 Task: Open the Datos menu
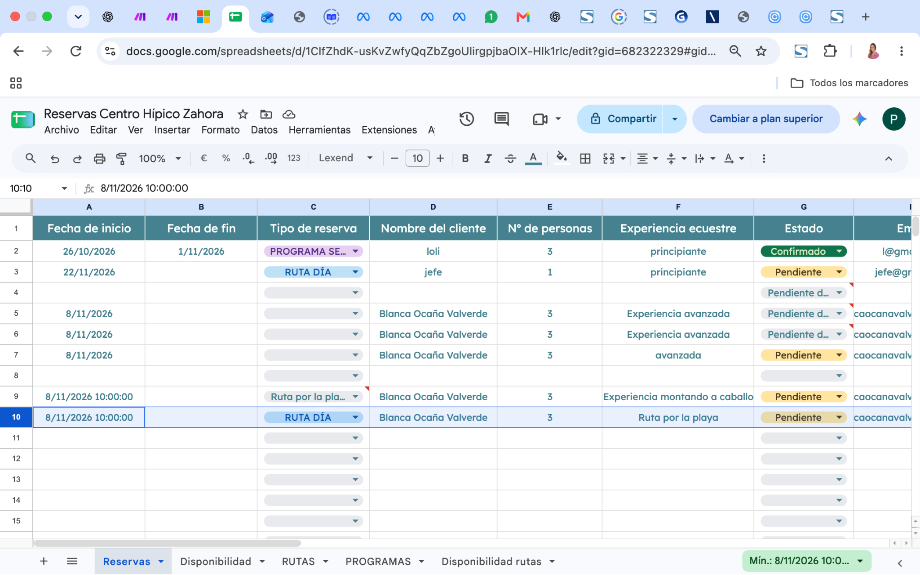point(264,130)
